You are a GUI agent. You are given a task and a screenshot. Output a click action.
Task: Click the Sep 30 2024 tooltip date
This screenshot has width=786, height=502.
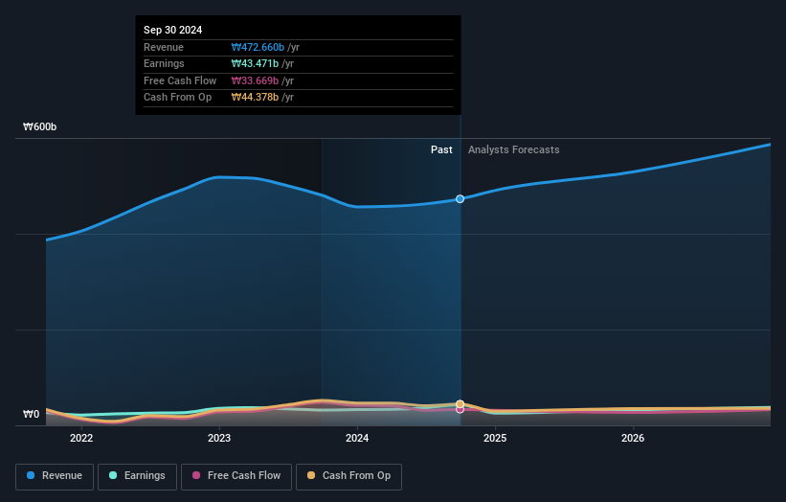173,30
